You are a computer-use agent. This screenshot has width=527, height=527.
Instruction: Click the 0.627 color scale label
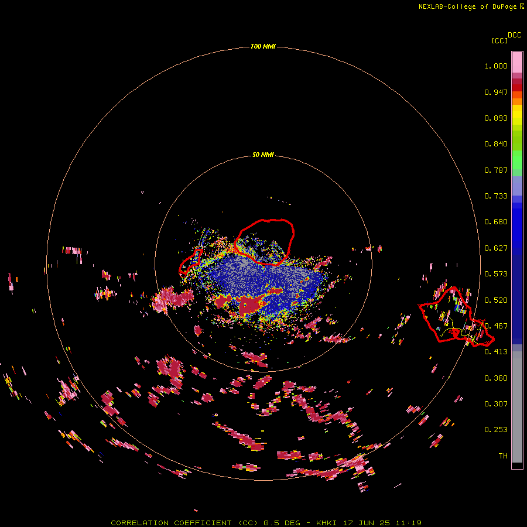coord(496,248)
